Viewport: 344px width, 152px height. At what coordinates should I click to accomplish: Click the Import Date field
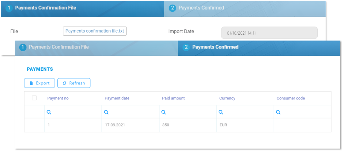(x=269, y=33)
